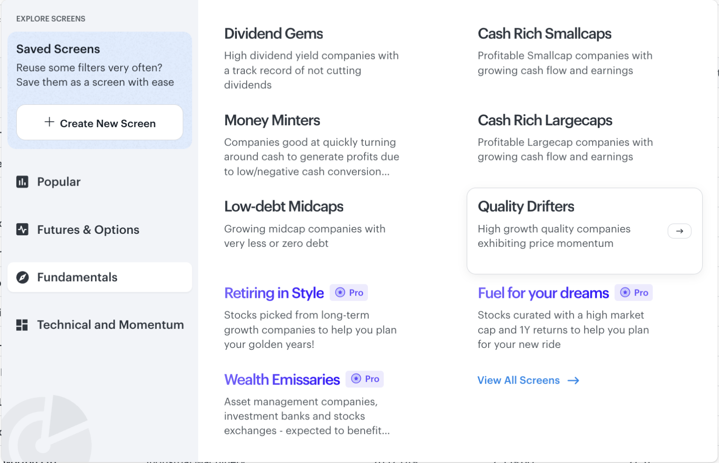Image resolution: width=719 pixels, height=463 pixels.
Task: Click the Popular bar chart icon
Action: coord(22,182)
